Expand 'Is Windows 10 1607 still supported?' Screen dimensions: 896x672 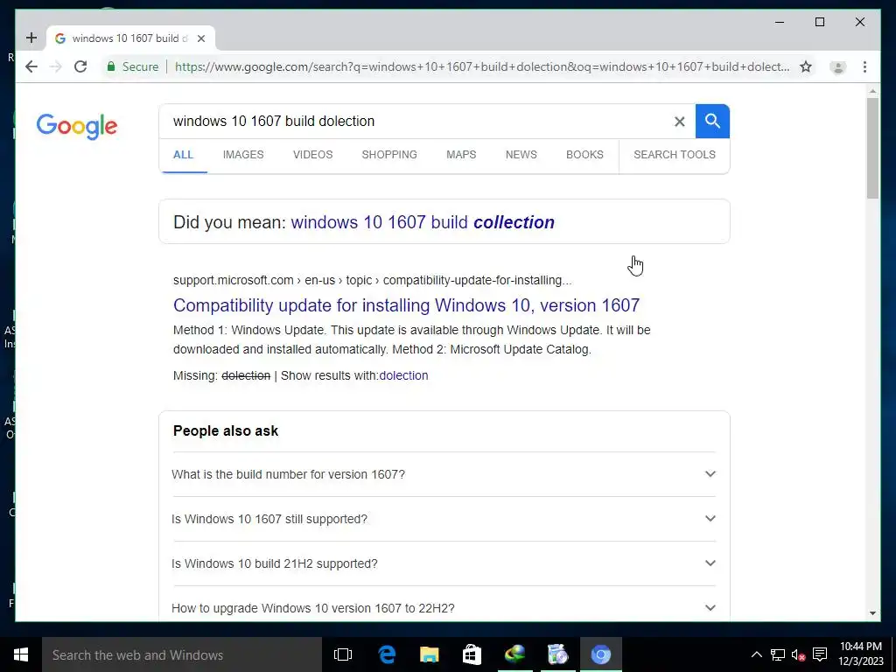tap(444, 519)
